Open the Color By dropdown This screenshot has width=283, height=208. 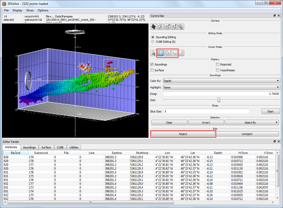tap(221, 81)
